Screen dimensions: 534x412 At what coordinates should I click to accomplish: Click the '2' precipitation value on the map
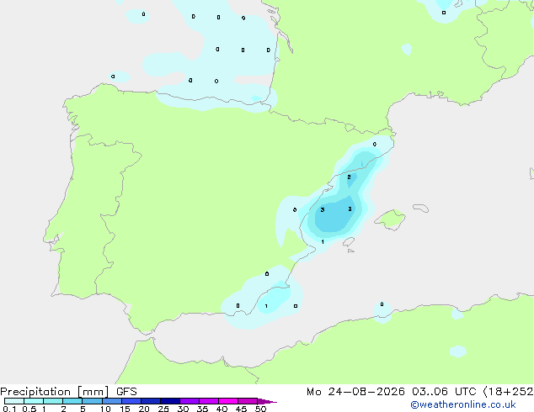pyautogui.click(x=349, y=177)
